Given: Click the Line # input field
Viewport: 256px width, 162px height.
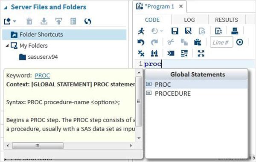Looking at the screenshot, I should 221,42.
